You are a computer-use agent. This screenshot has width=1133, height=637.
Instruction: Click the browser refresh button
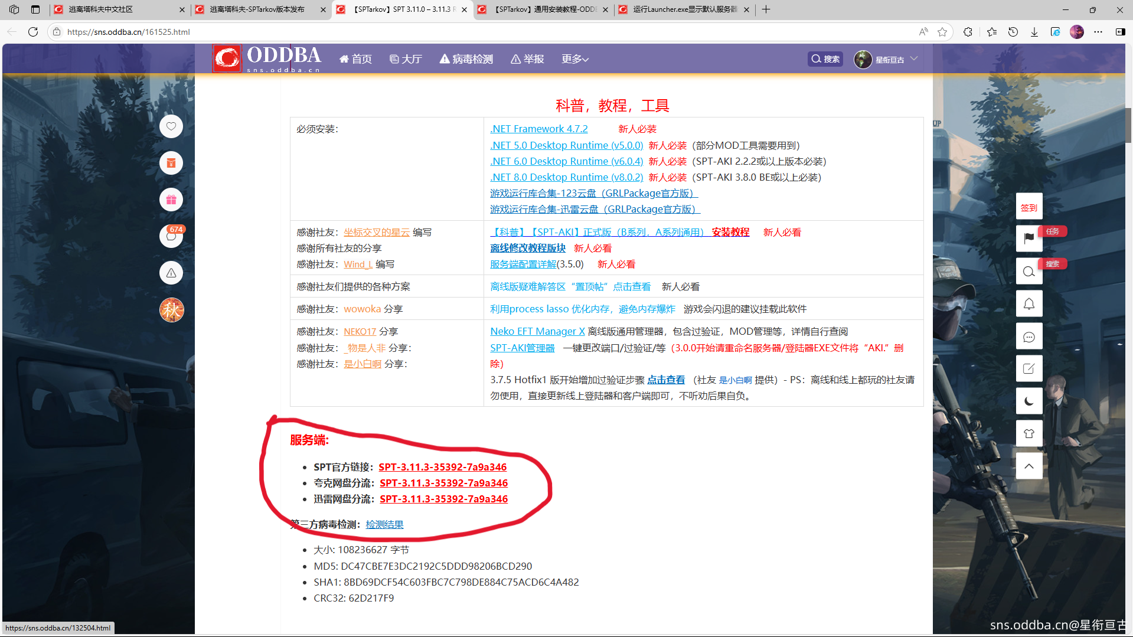point(33,32)
